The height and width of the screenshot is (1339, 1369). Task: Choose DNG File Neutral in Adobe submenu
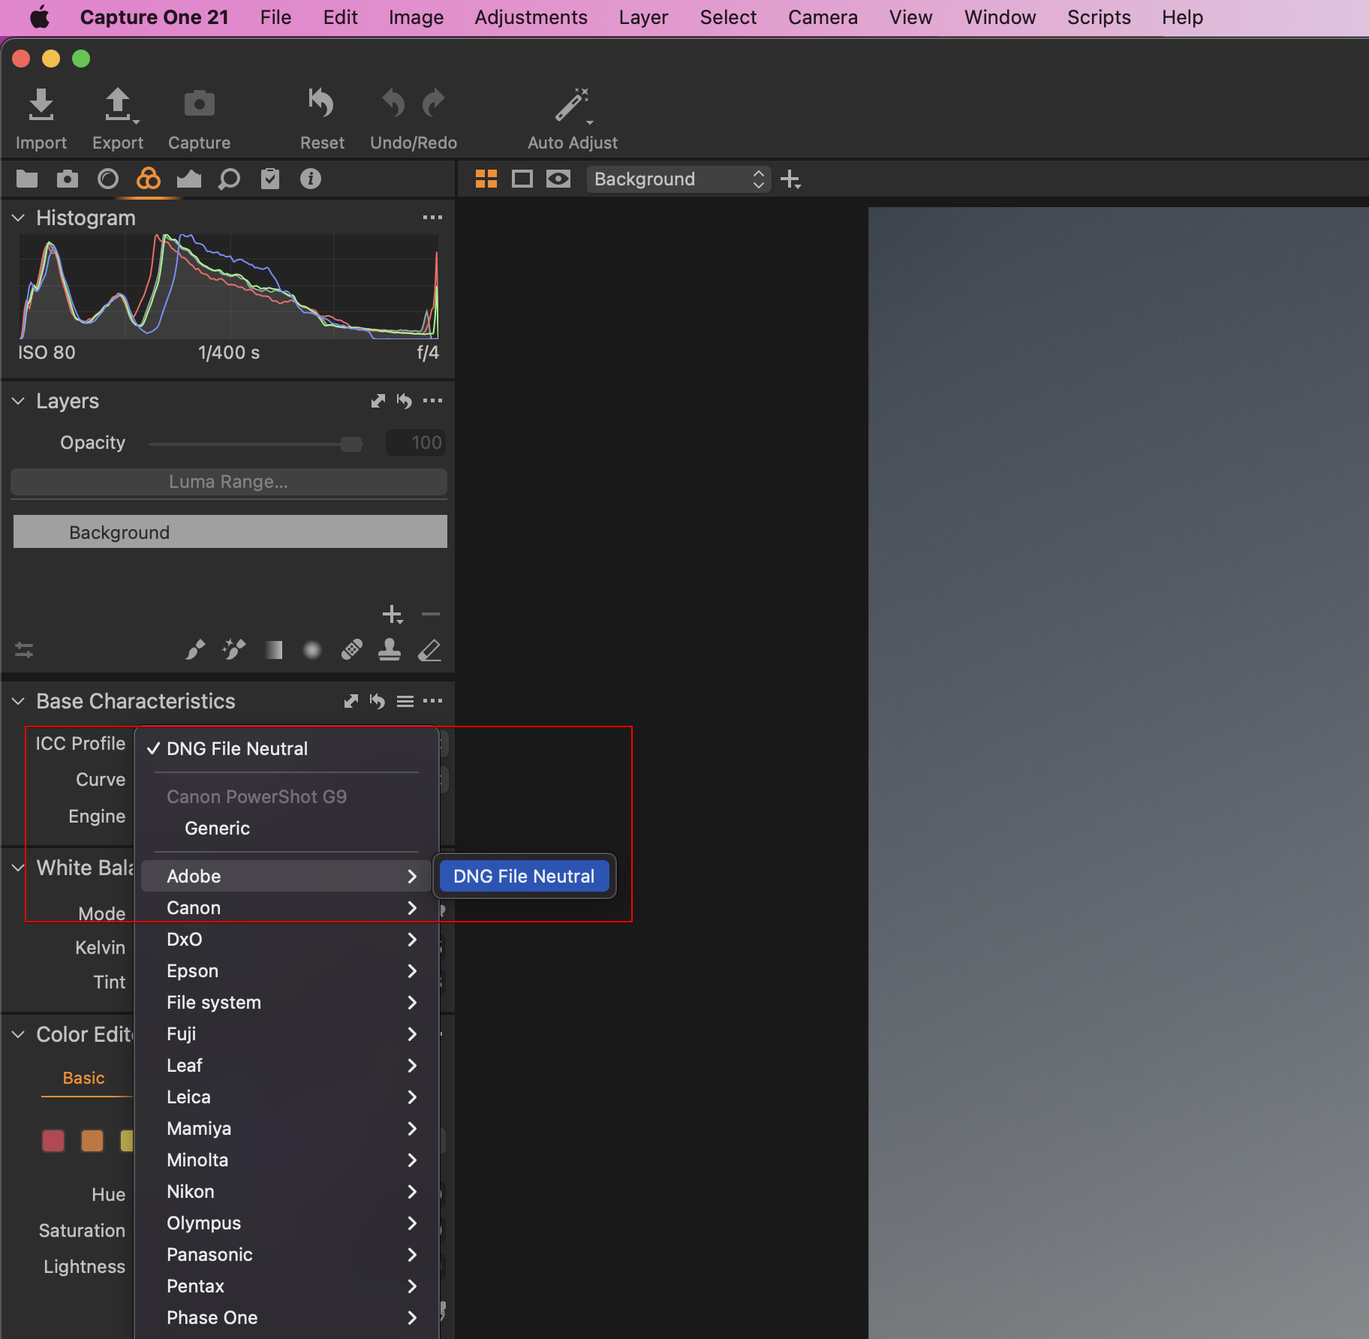(x=524, y=877)
